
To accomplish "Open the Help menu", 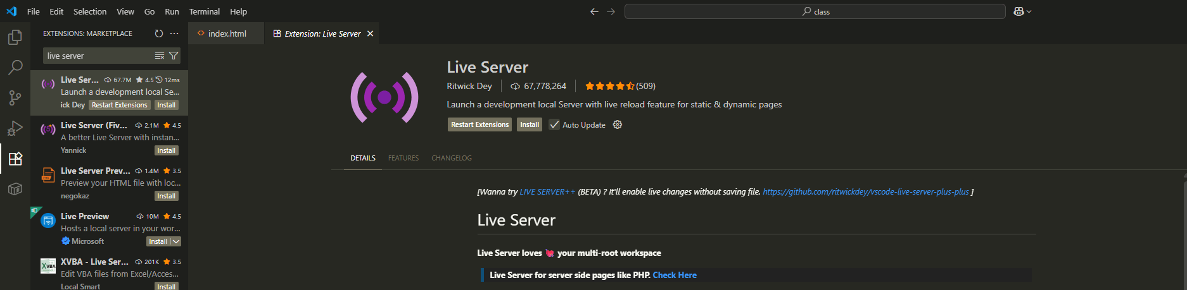I will click(x=239, y=11).
